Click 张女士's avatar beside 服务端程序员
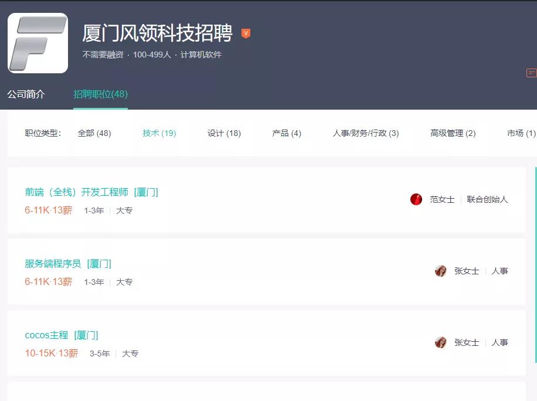Screen dimensions: 537x401 tap(440, 271)
